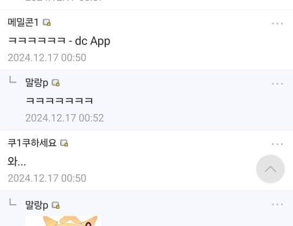Click the member badge next to 쿠1쿠하세요

(x=64, y=143)
